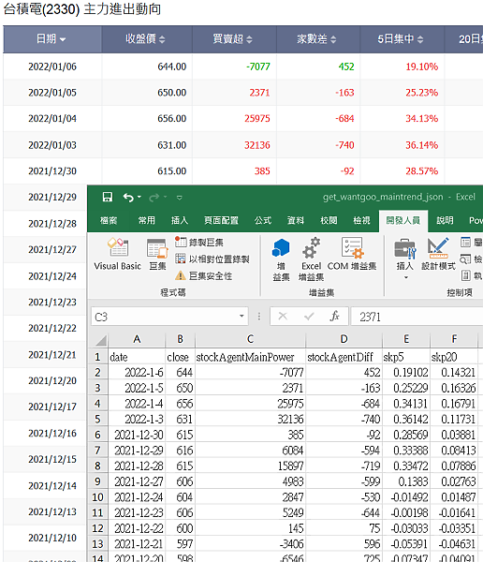483x562 pixels.
Task: Click the insert function fx icon
Action: tap(335, 317)
